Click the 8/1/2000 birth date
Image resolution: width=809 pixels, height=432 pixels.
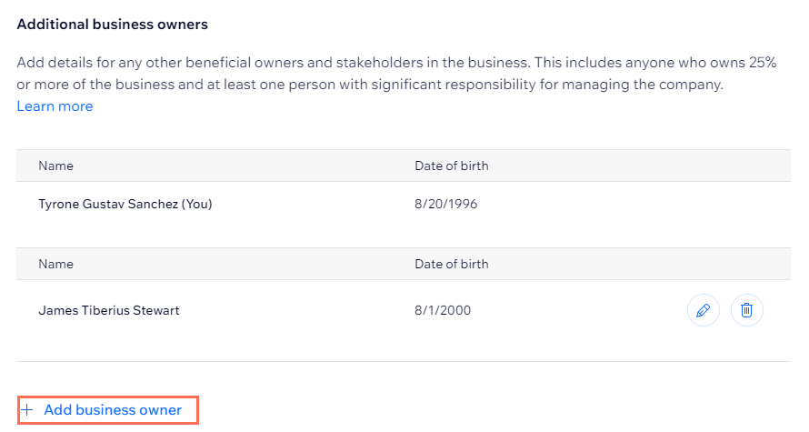tap(443, 310)
